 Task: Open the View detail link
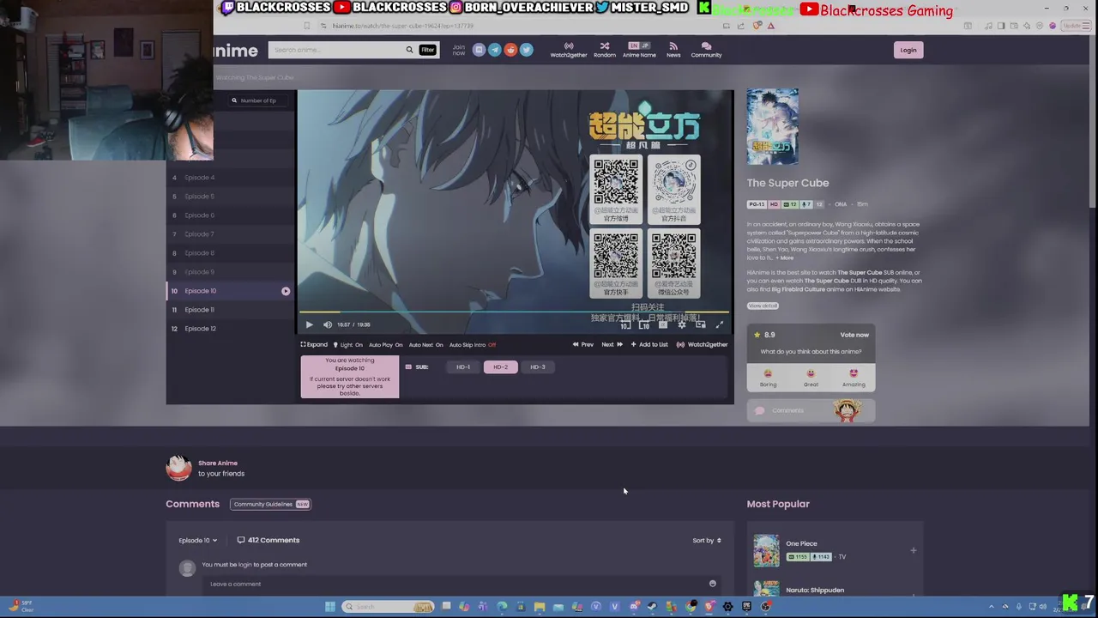(x=763, y=306)
